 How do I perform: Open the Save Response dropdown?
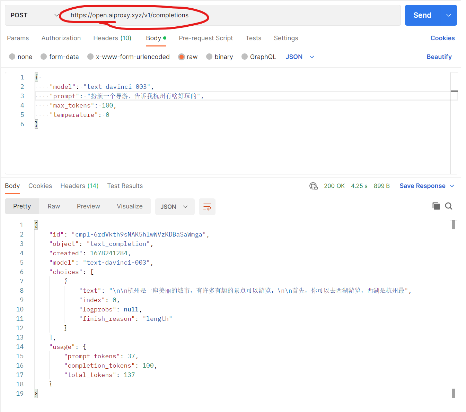coord(427,186)
